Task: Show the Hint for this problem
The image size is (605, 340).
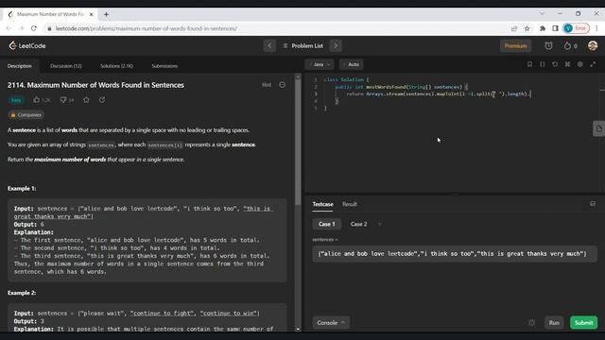Action: (x=267, y=85)
